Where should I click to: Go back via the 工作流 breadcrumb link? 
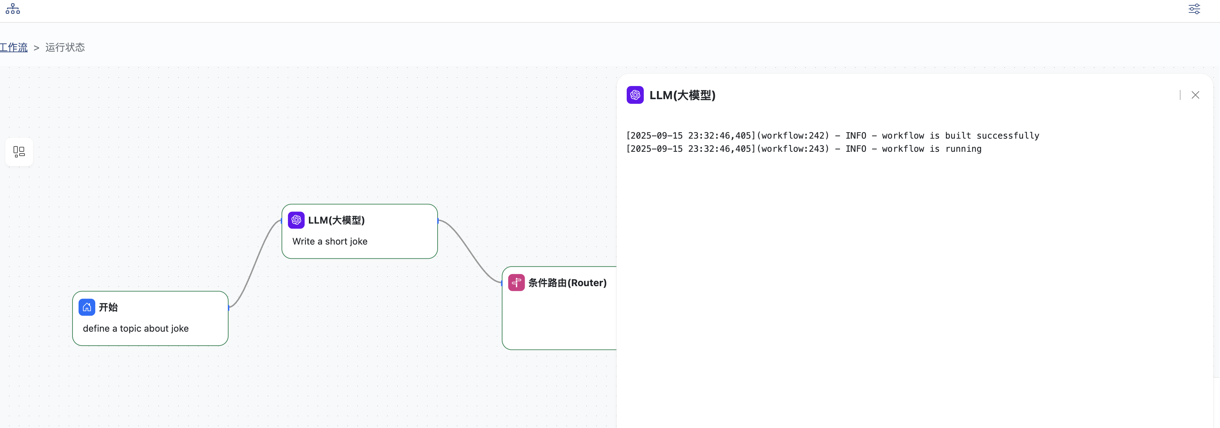tap(14, 47)
